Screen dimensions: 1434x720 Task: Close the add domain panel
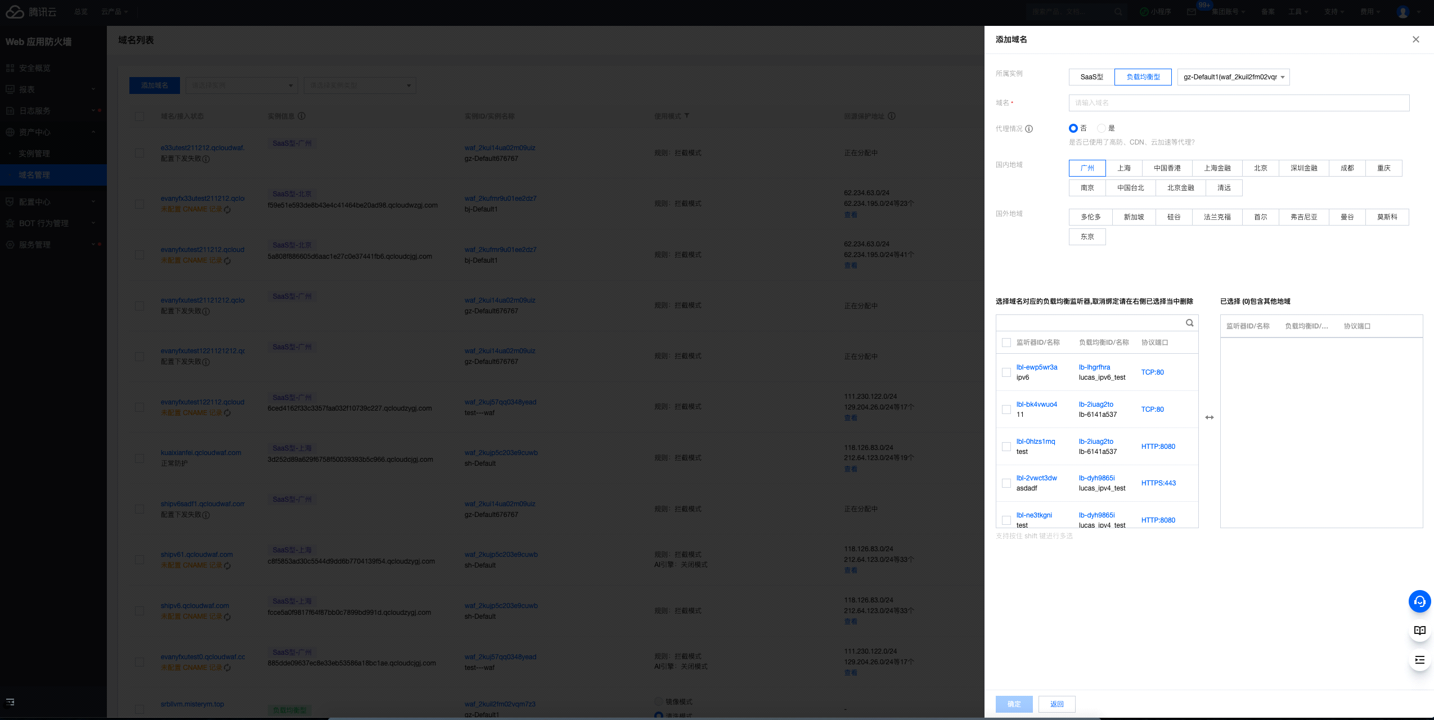1415,39
